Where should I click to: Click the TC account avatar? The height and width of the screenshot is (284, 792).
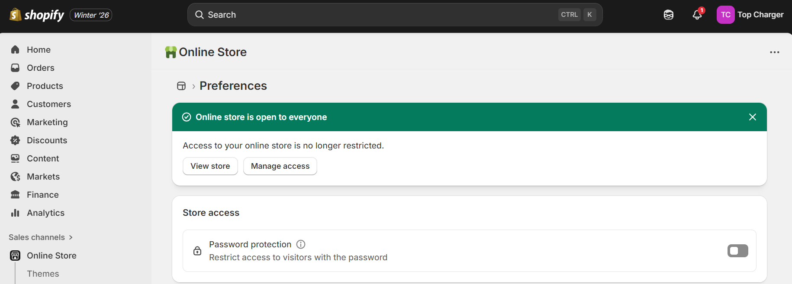[726, 15]
